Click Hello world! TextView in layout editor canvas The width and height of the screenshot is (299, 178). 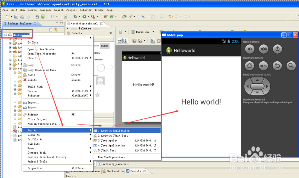pyautogui.click(x=143, y=85)
